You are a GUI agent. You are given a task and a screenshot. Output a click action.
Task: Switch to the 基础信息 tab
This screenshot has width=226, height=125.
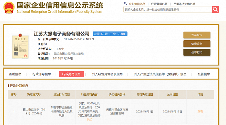coord(15,74)
